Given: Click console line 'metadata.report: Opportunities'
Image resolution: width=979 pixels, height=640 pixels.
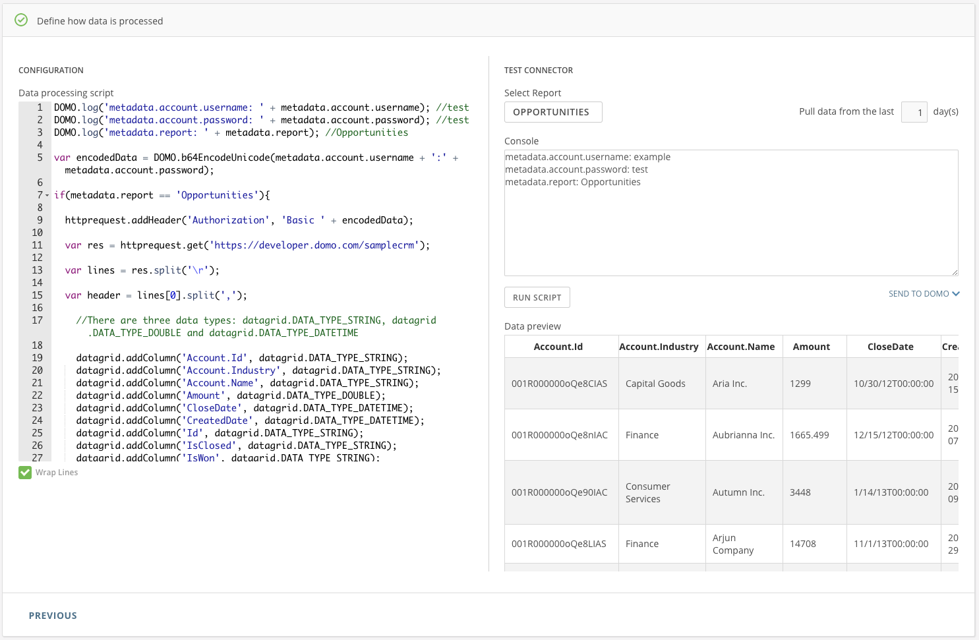Looking at the screenshot, I should pos(573,182).
